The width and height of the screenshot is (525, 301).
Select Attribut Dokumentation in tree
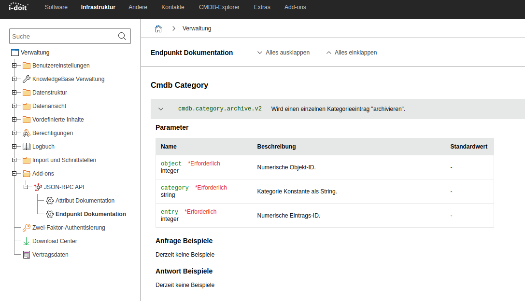click(85, 201)
